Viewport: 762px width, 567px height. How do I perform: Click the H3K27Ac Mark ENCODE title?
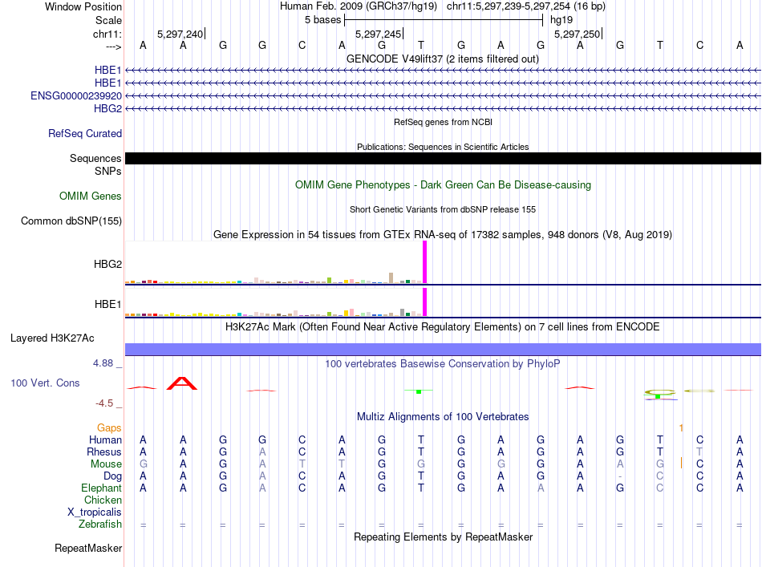point(443,326)
